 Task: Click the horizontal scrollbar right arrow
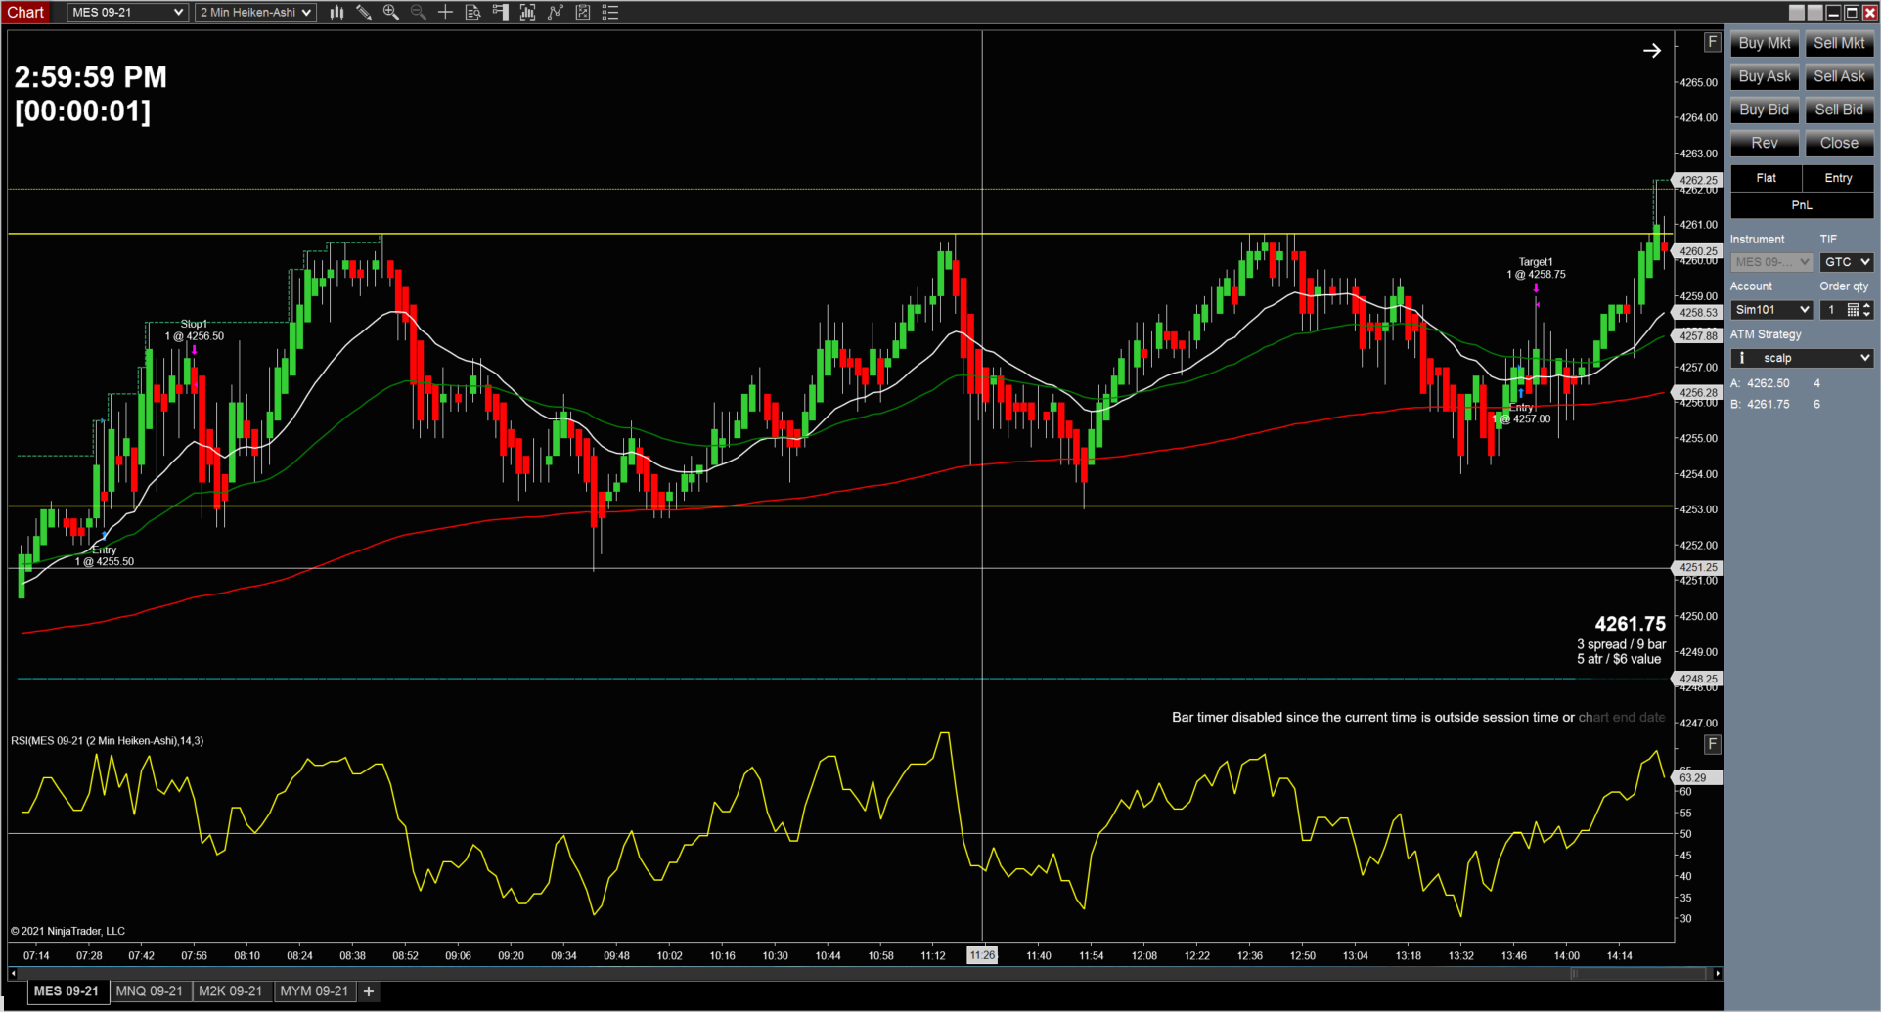(1718, 974)
